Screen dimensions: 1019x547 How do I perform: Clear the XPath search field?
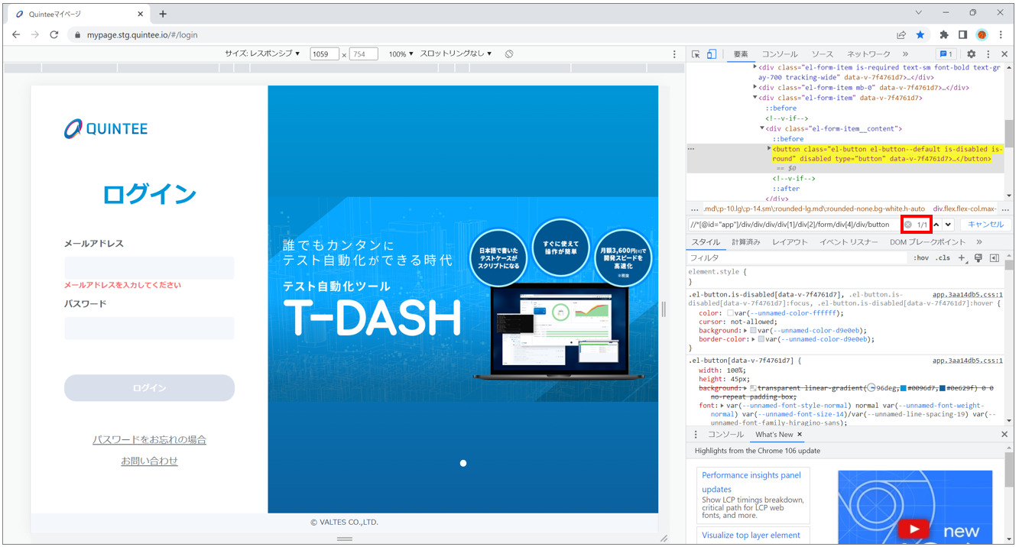tap(908, 225)
